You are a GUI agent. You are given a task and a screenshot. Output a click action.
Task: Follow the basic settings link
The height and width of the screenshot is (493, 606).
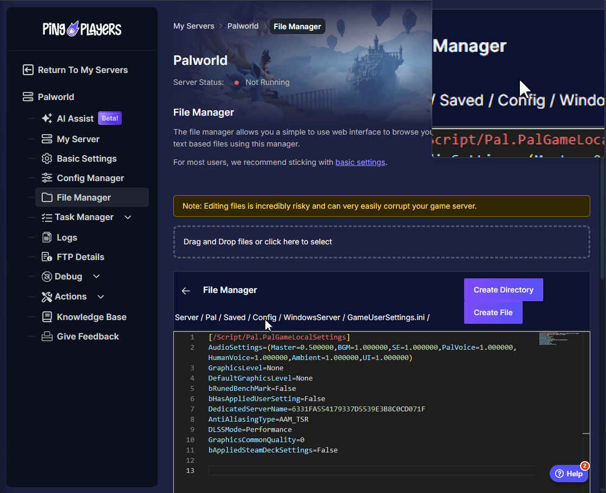(360, 162)
